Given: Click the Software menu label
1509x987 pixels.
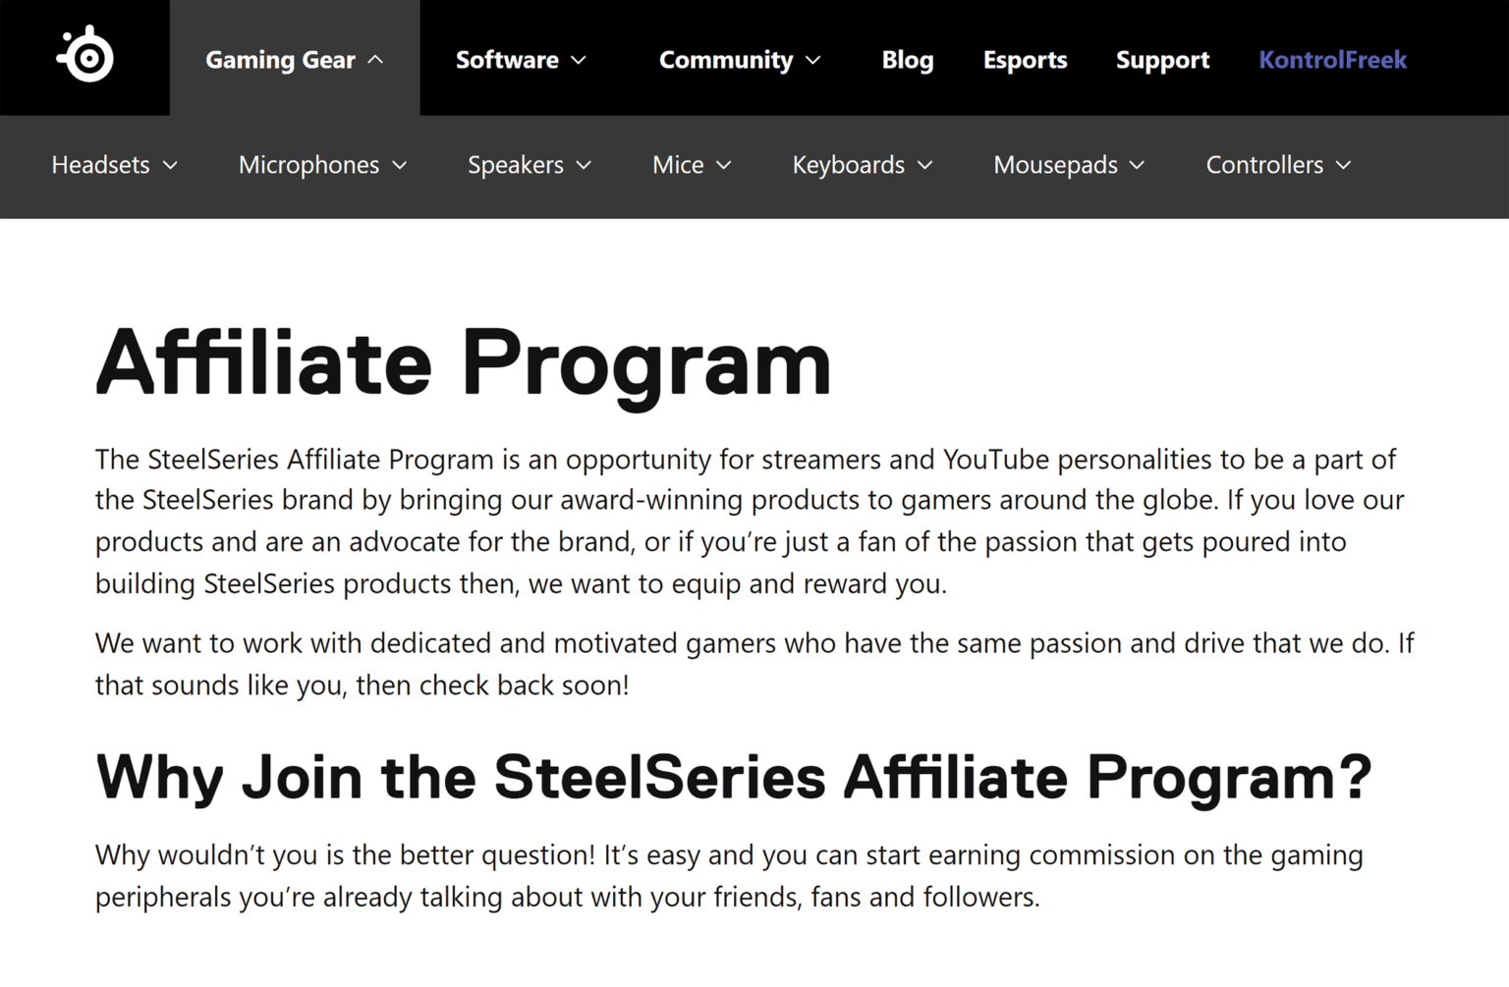Looking at the screenshot, I should [507, 59].
